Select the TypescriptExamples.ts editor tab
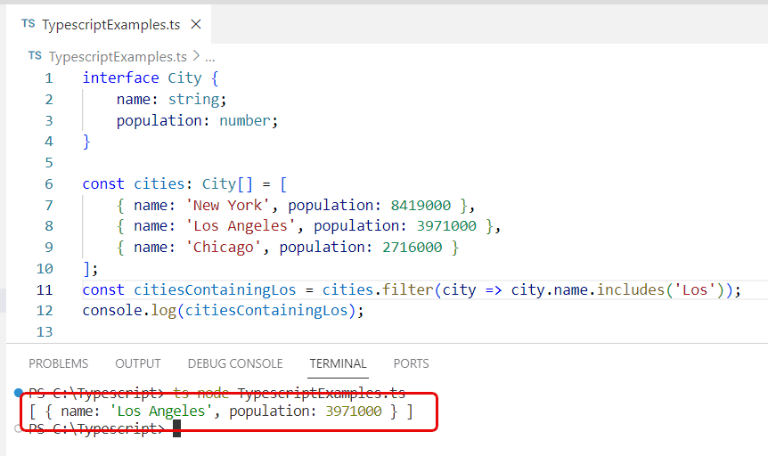The image size is (768, 456). (109, 24)
